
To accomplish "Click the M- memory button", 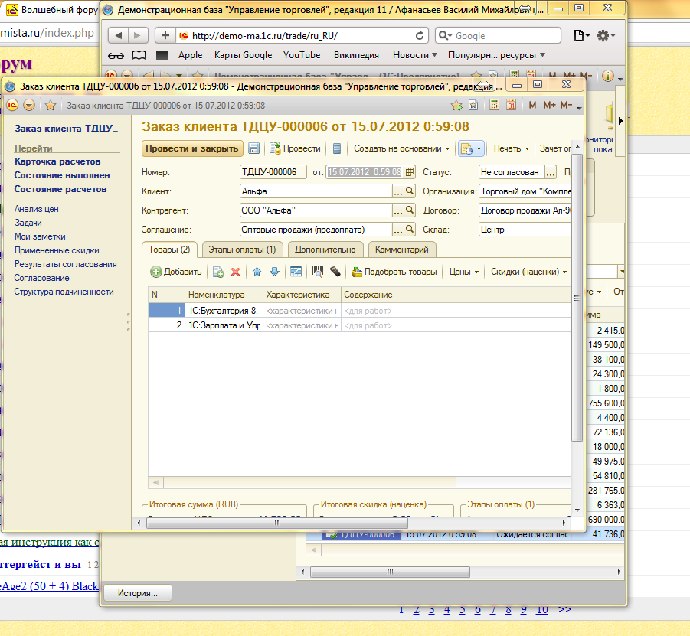I will click(x=567, y=105).
